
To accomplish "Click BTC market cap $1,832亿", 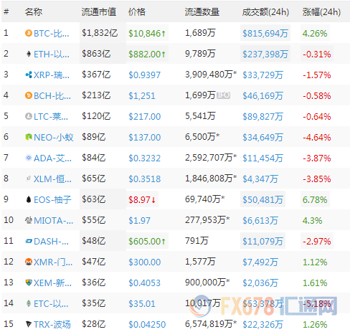I will [x=100, y=33].
